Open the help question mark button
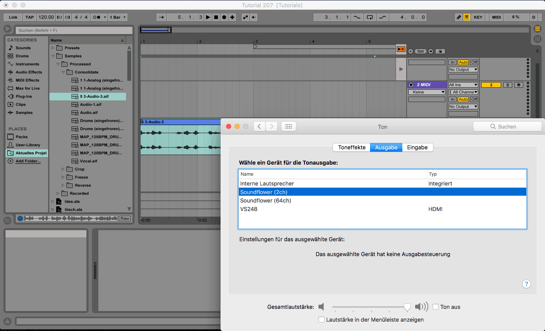This screenshot has width=545, height=331. pyautogui.click(x=526, y=284)
